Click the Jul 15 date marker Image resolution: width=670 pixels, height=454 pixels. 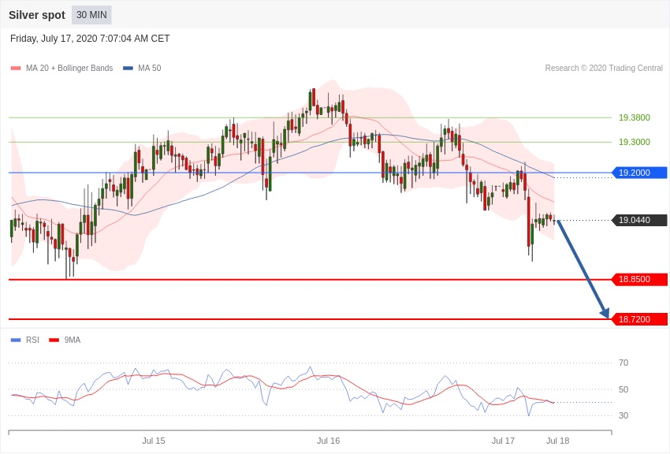tap(154, 441)
